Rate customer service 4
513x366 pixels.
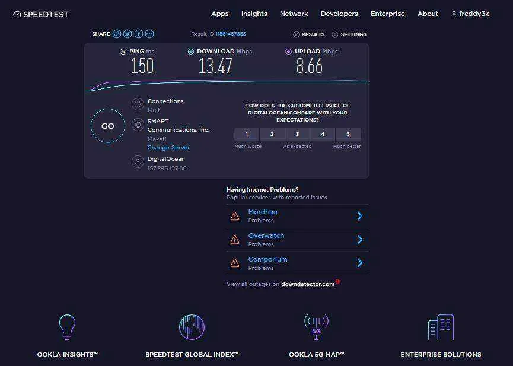pos(323,134)
